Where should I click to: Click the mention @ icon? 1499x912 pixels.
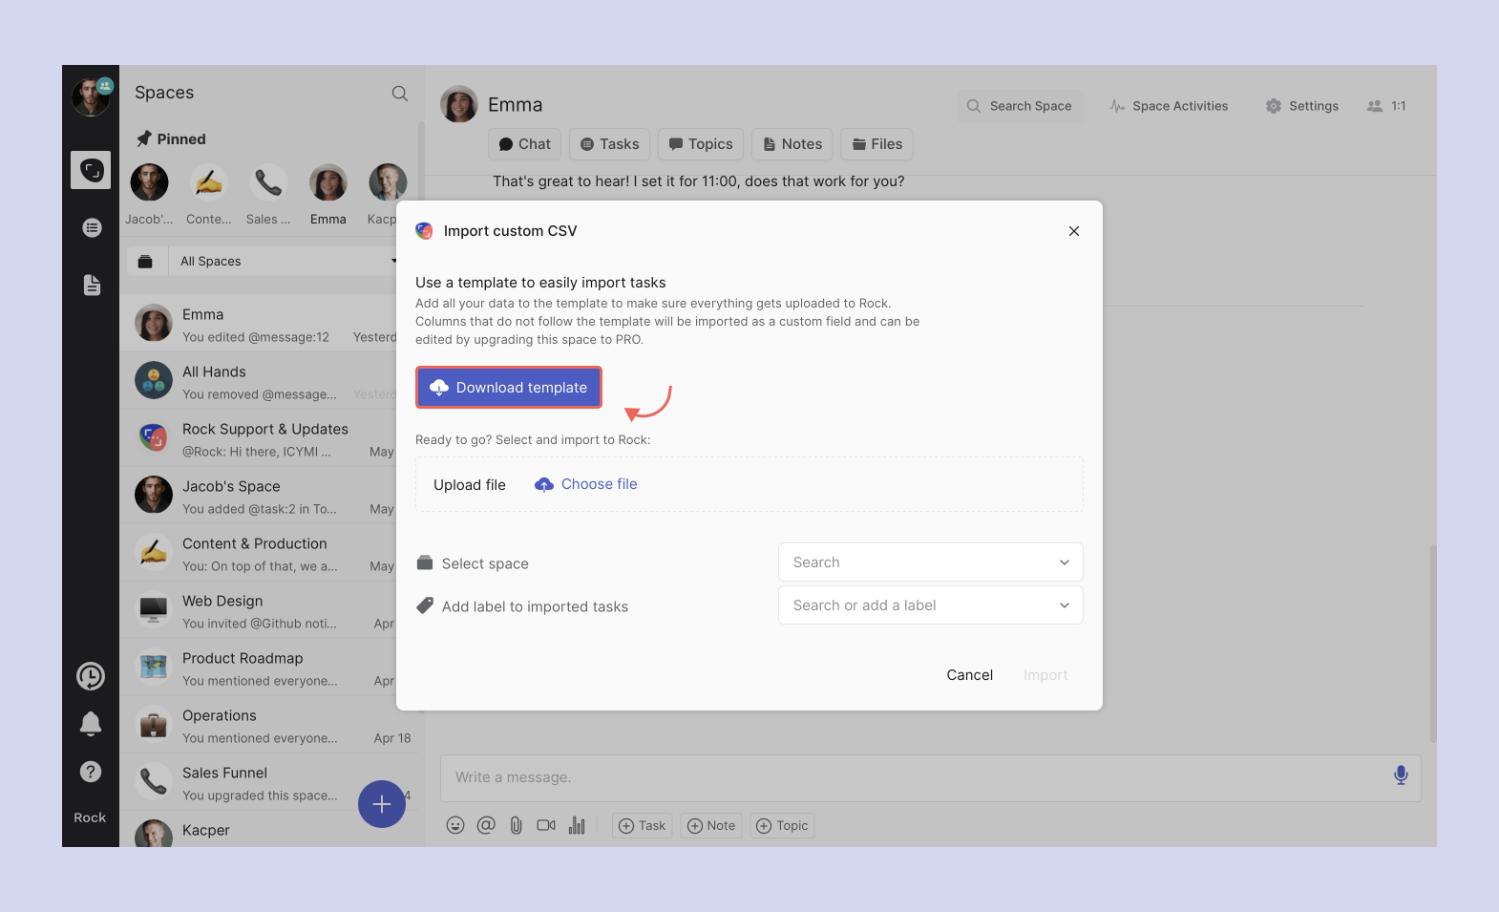coord(486,825)
